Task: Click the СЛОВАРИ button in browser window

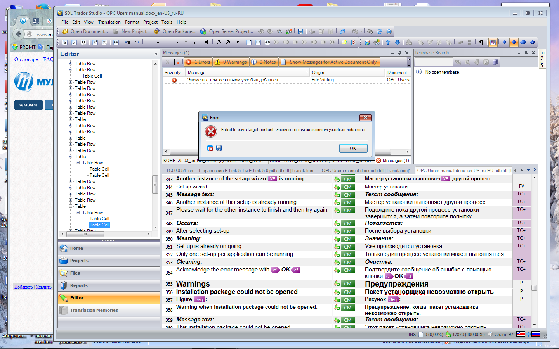Action: click(28, 105)
